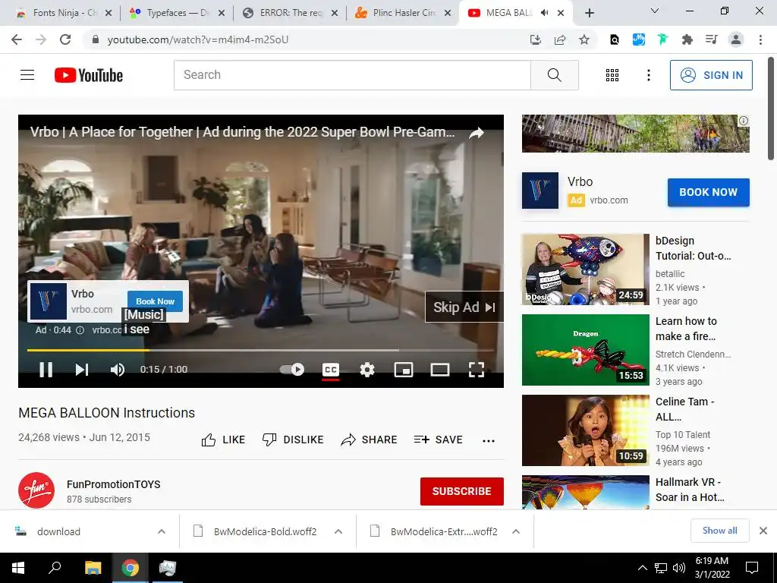
Task: Mute the MEGA BALL tab audio
Action: (544, 13)
